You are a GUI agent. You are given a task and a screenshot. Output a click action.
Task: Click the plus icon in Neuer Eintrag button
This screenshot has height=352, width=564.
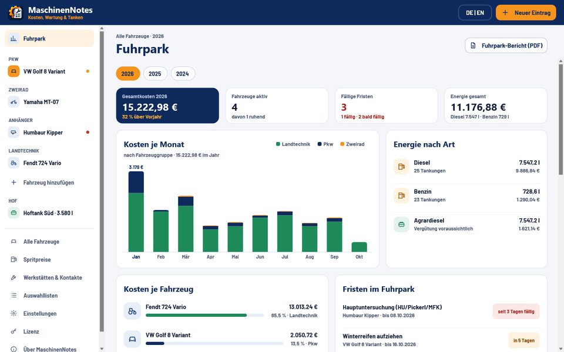coord(505,12)
